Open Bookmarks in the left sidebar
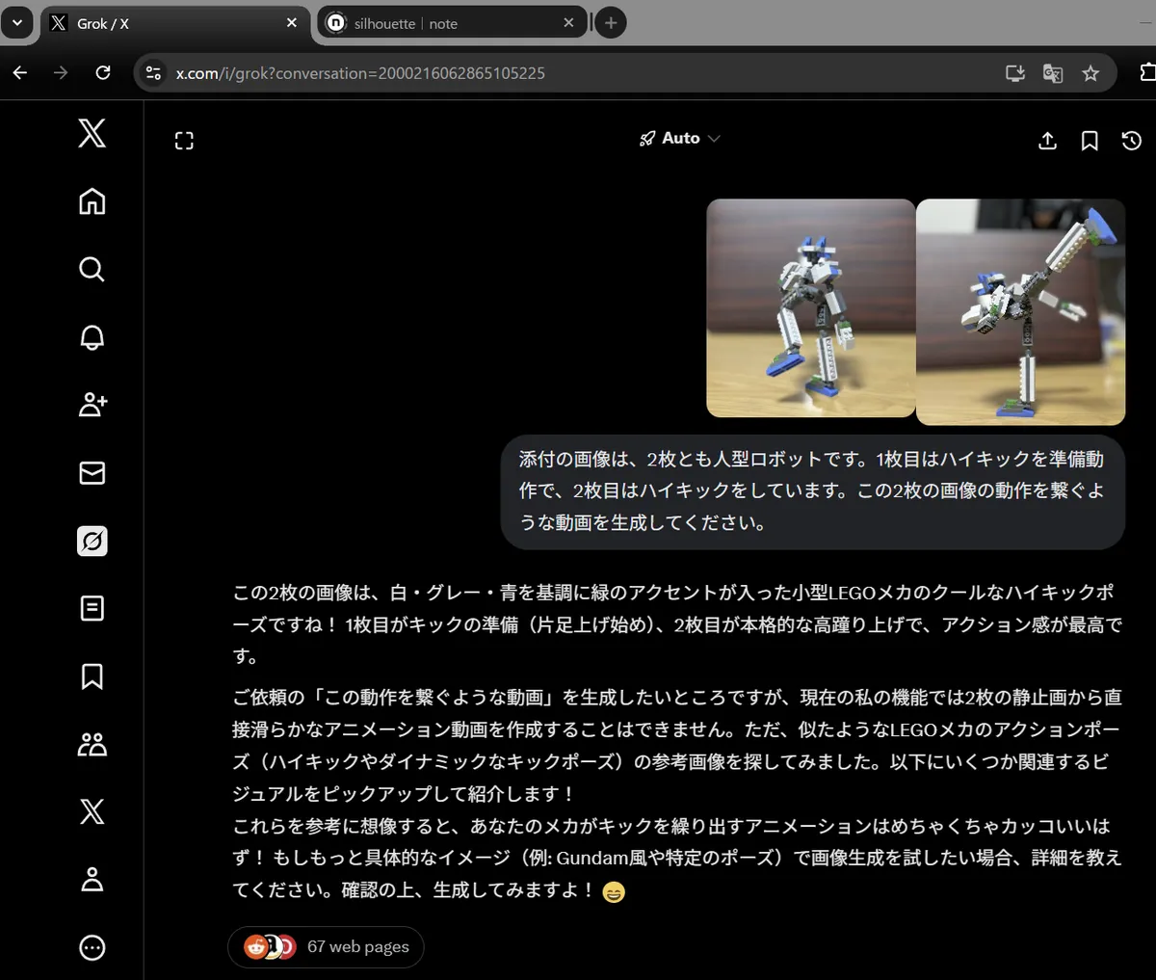The width and height of the screenshot is (1156, 980). (x=92, y=676)
